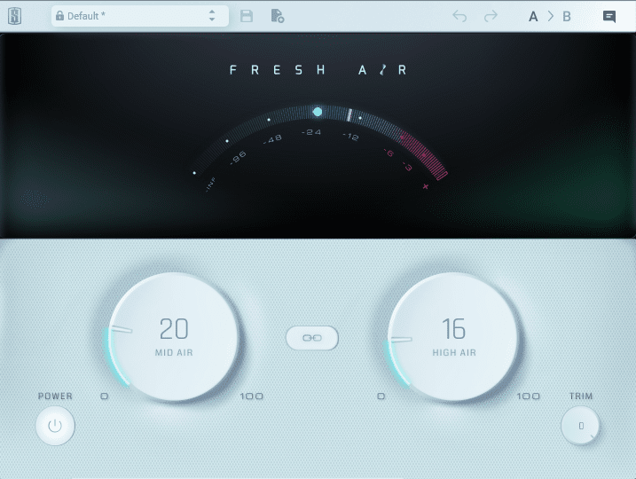Click the lock icon in preset box
The width and height of the screenshot is (636, 479).
[59, 16]
